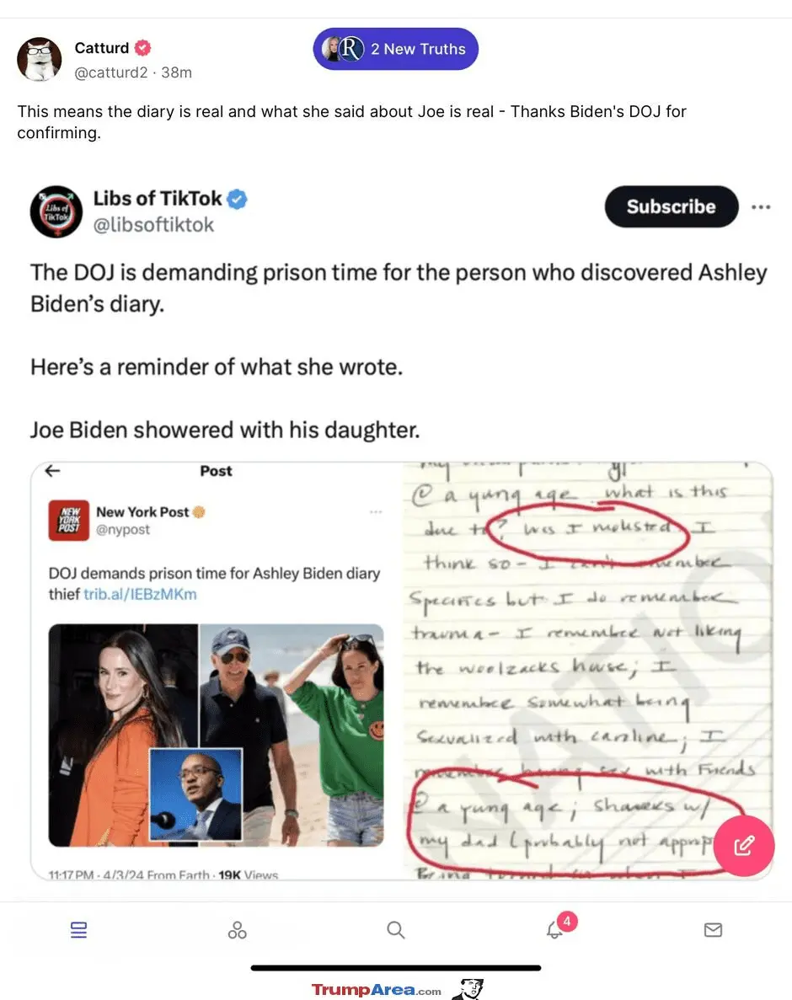Tap the Catturd verified badge
792x1000 pixels.
[x=142, y=48]
